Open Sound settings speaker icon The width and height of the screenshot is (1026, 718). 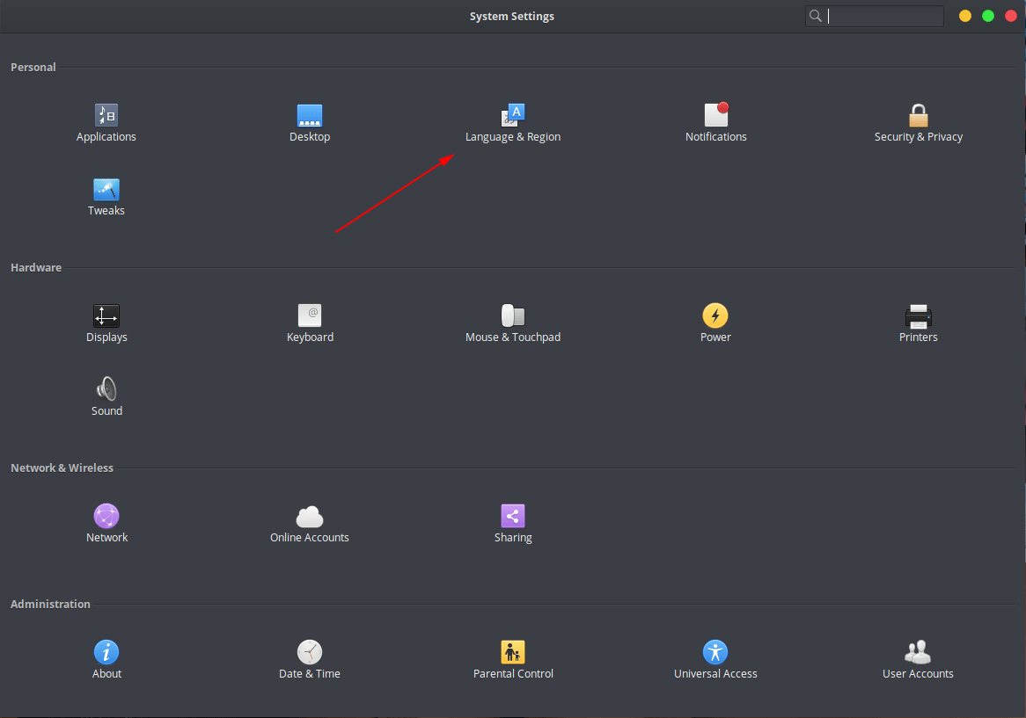pos(106,390)
